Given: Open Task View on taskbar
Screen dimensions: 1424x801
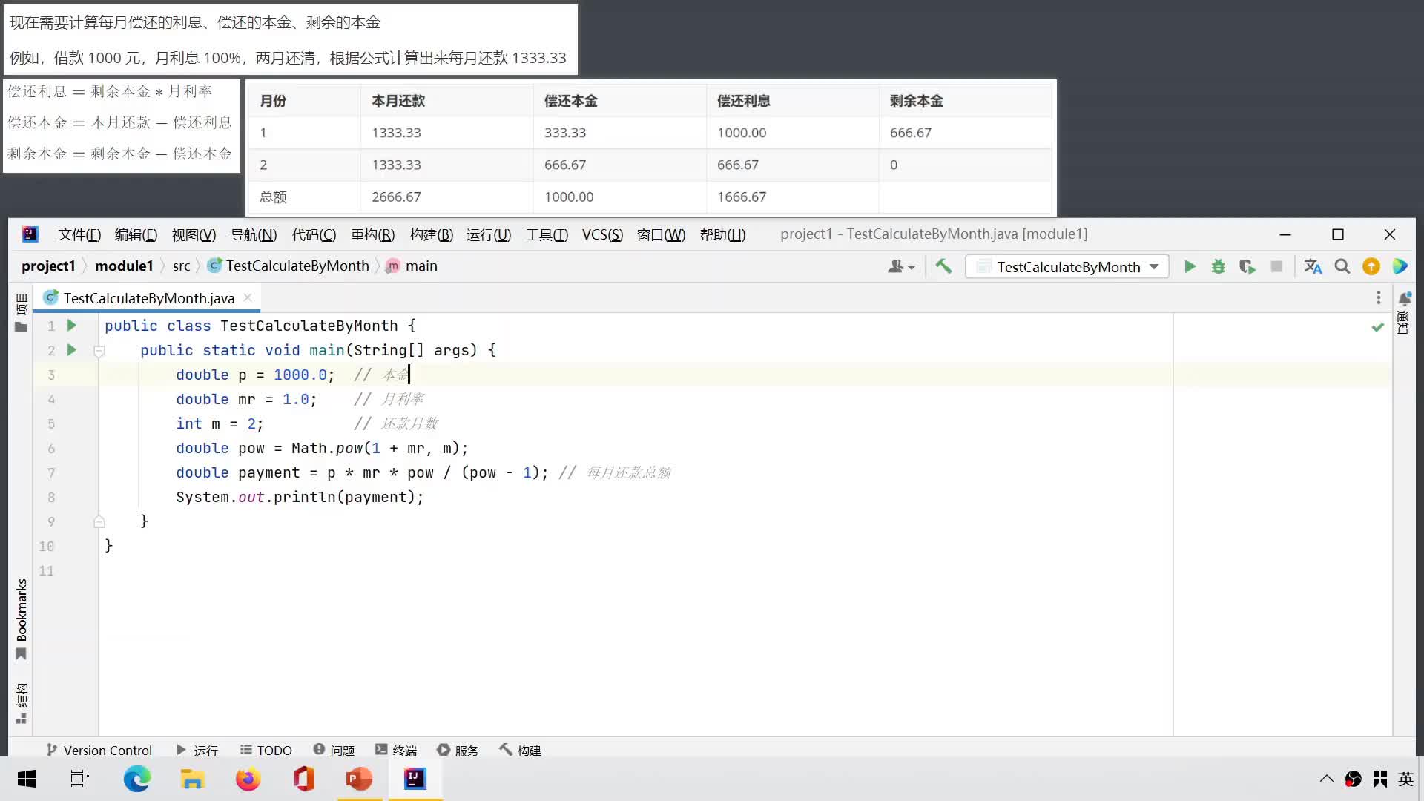Looking at the screenshot, I should click(80, 779).
